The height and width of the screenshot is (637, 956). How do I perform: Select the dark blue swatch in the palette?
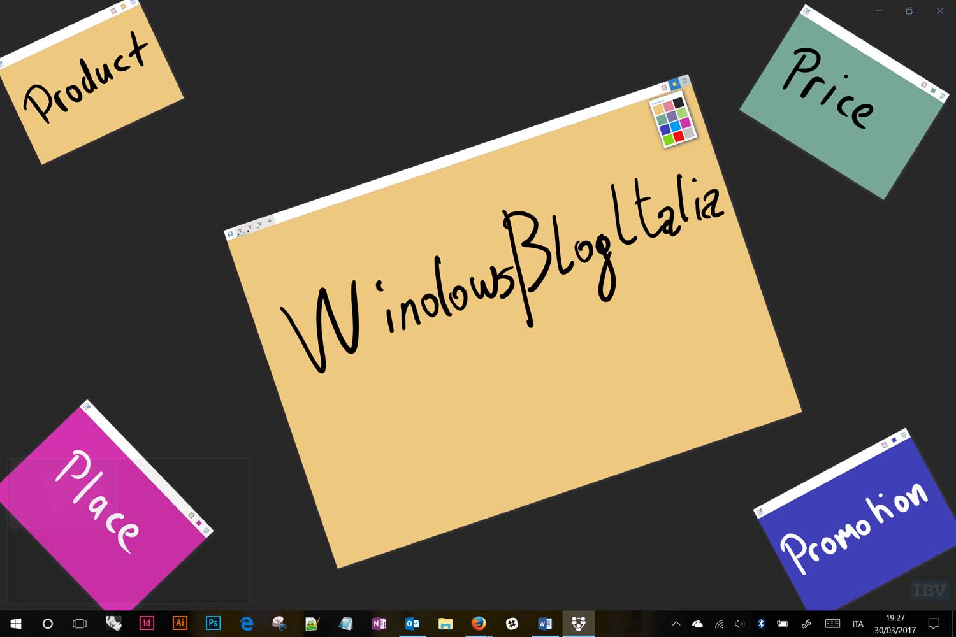coord(665,129)
